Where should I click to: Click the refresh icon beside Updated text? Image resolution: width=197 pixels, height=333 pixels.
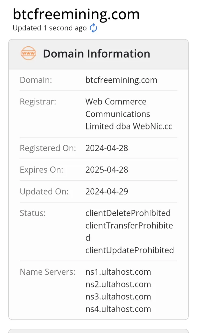click(93, 28)
